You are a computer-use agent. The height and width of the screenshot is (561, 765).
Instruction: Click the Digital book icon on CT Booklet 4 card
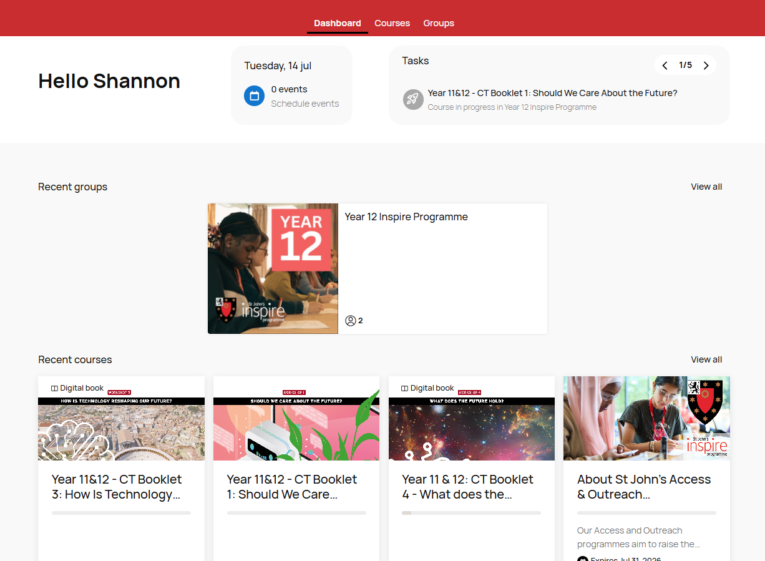click(404, 388)
